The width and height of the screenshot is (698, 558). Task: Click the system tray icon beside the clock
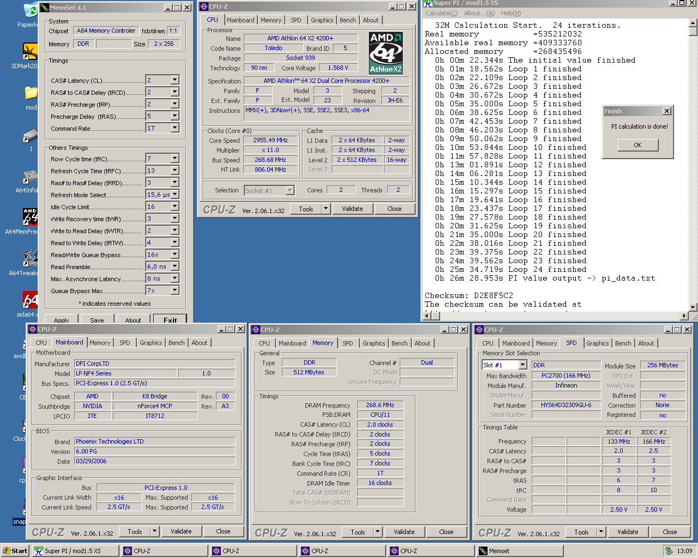coord(669,551)
